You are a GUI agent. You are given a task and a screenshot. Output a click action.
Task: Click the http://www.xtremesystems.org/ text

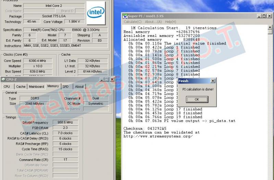[158, 136]
